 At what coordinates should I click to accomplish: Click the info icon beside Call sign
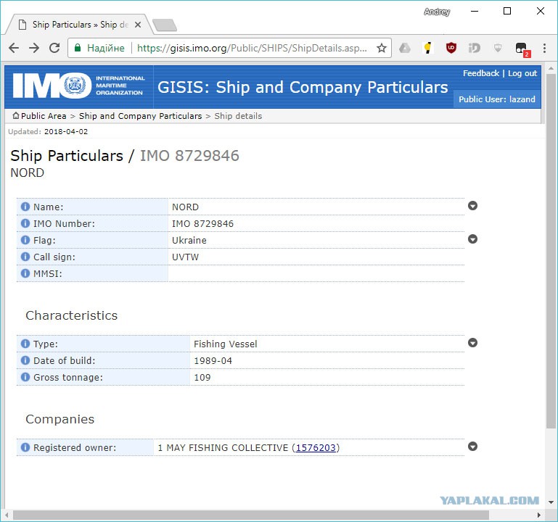25,257
